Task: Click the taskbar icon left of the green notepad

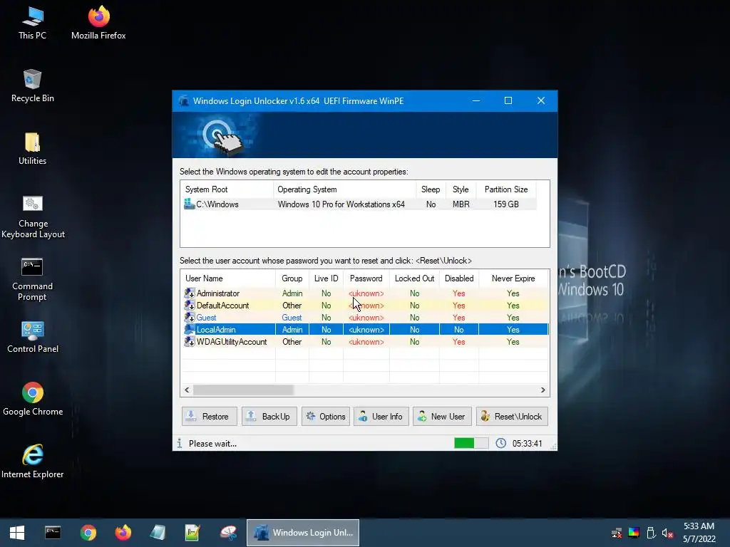Action: click(158, 533)
